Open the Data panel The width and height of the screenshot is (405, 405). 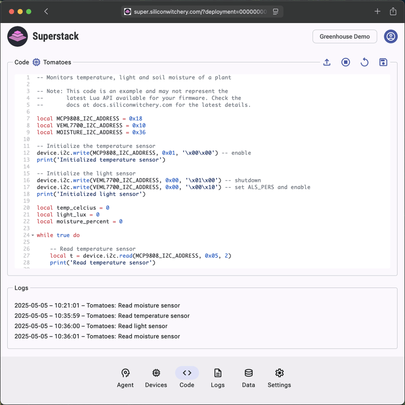pos(248,377)
